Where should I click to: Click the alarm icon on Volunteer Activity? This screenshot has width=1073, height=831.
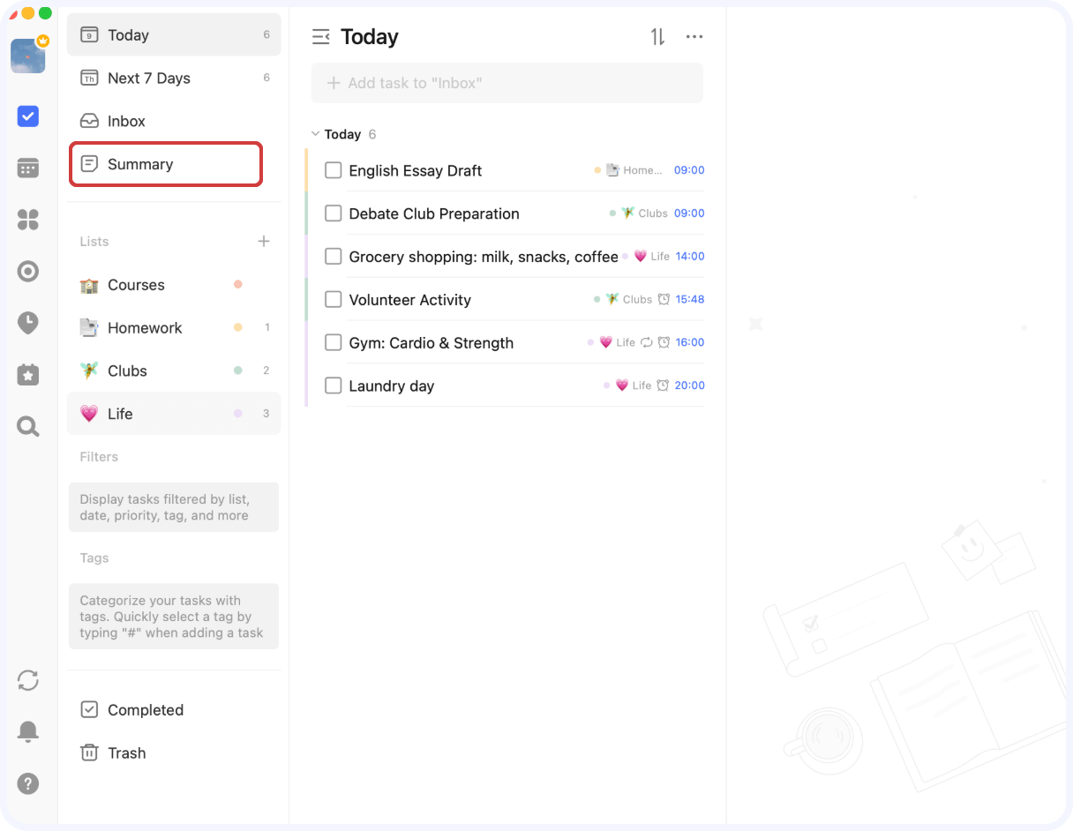tap(664, 300)
